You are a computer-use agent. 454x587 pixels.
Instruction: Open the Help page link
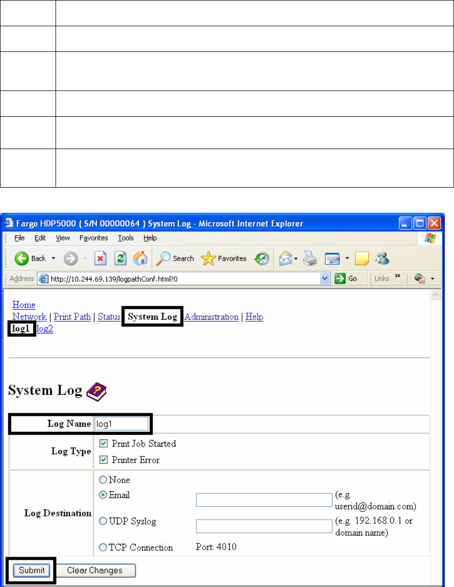(255, 317)
